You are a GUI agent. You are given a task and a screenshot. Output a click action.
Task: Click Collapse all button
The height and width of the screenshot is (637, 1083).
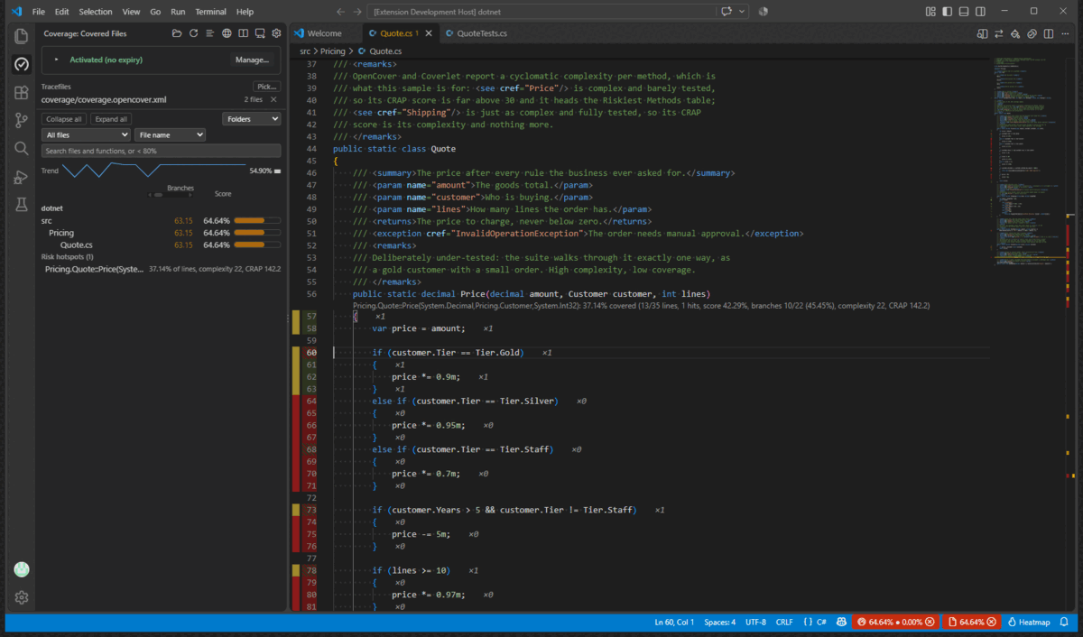(64, 119)
